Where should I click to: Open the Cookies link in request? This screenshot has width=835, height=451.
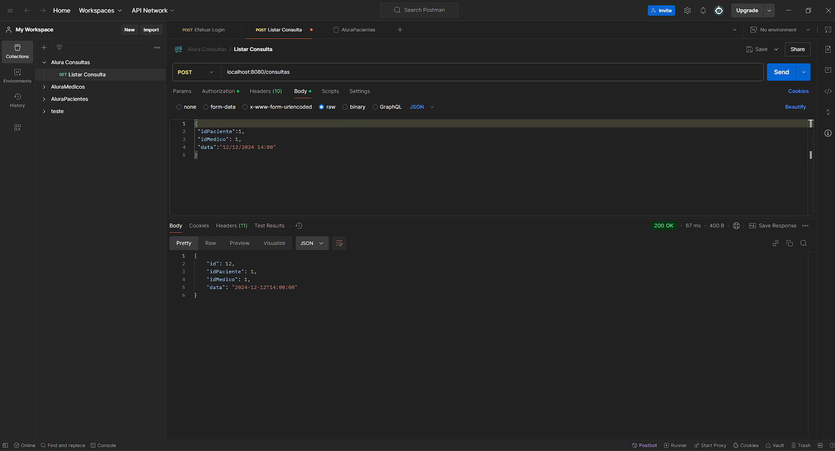click(798, 91)
